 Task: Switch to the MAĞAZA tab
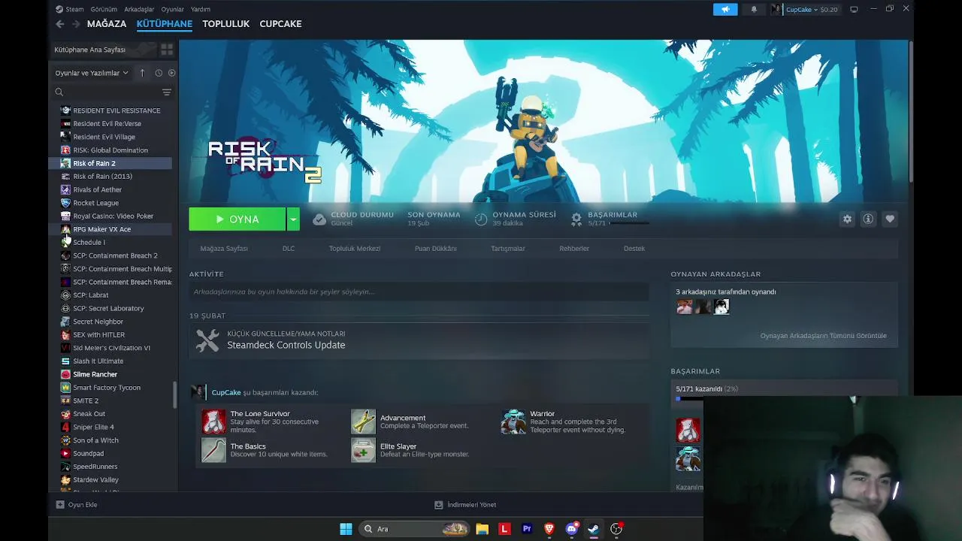[x=107, y=24]
